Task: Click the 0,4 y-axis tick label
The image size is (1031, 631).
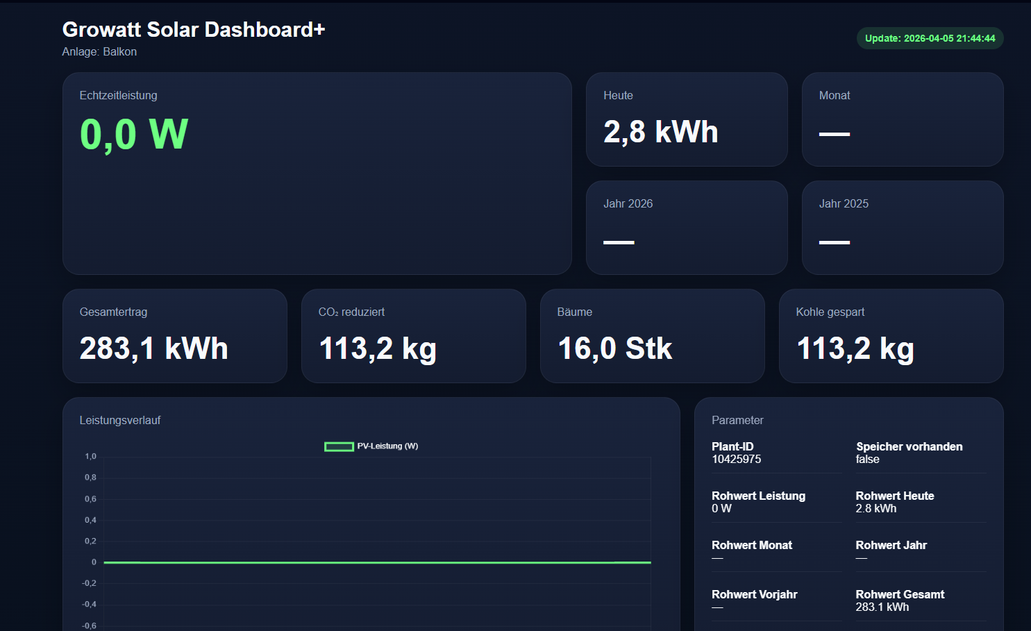Action: point(90,520)
